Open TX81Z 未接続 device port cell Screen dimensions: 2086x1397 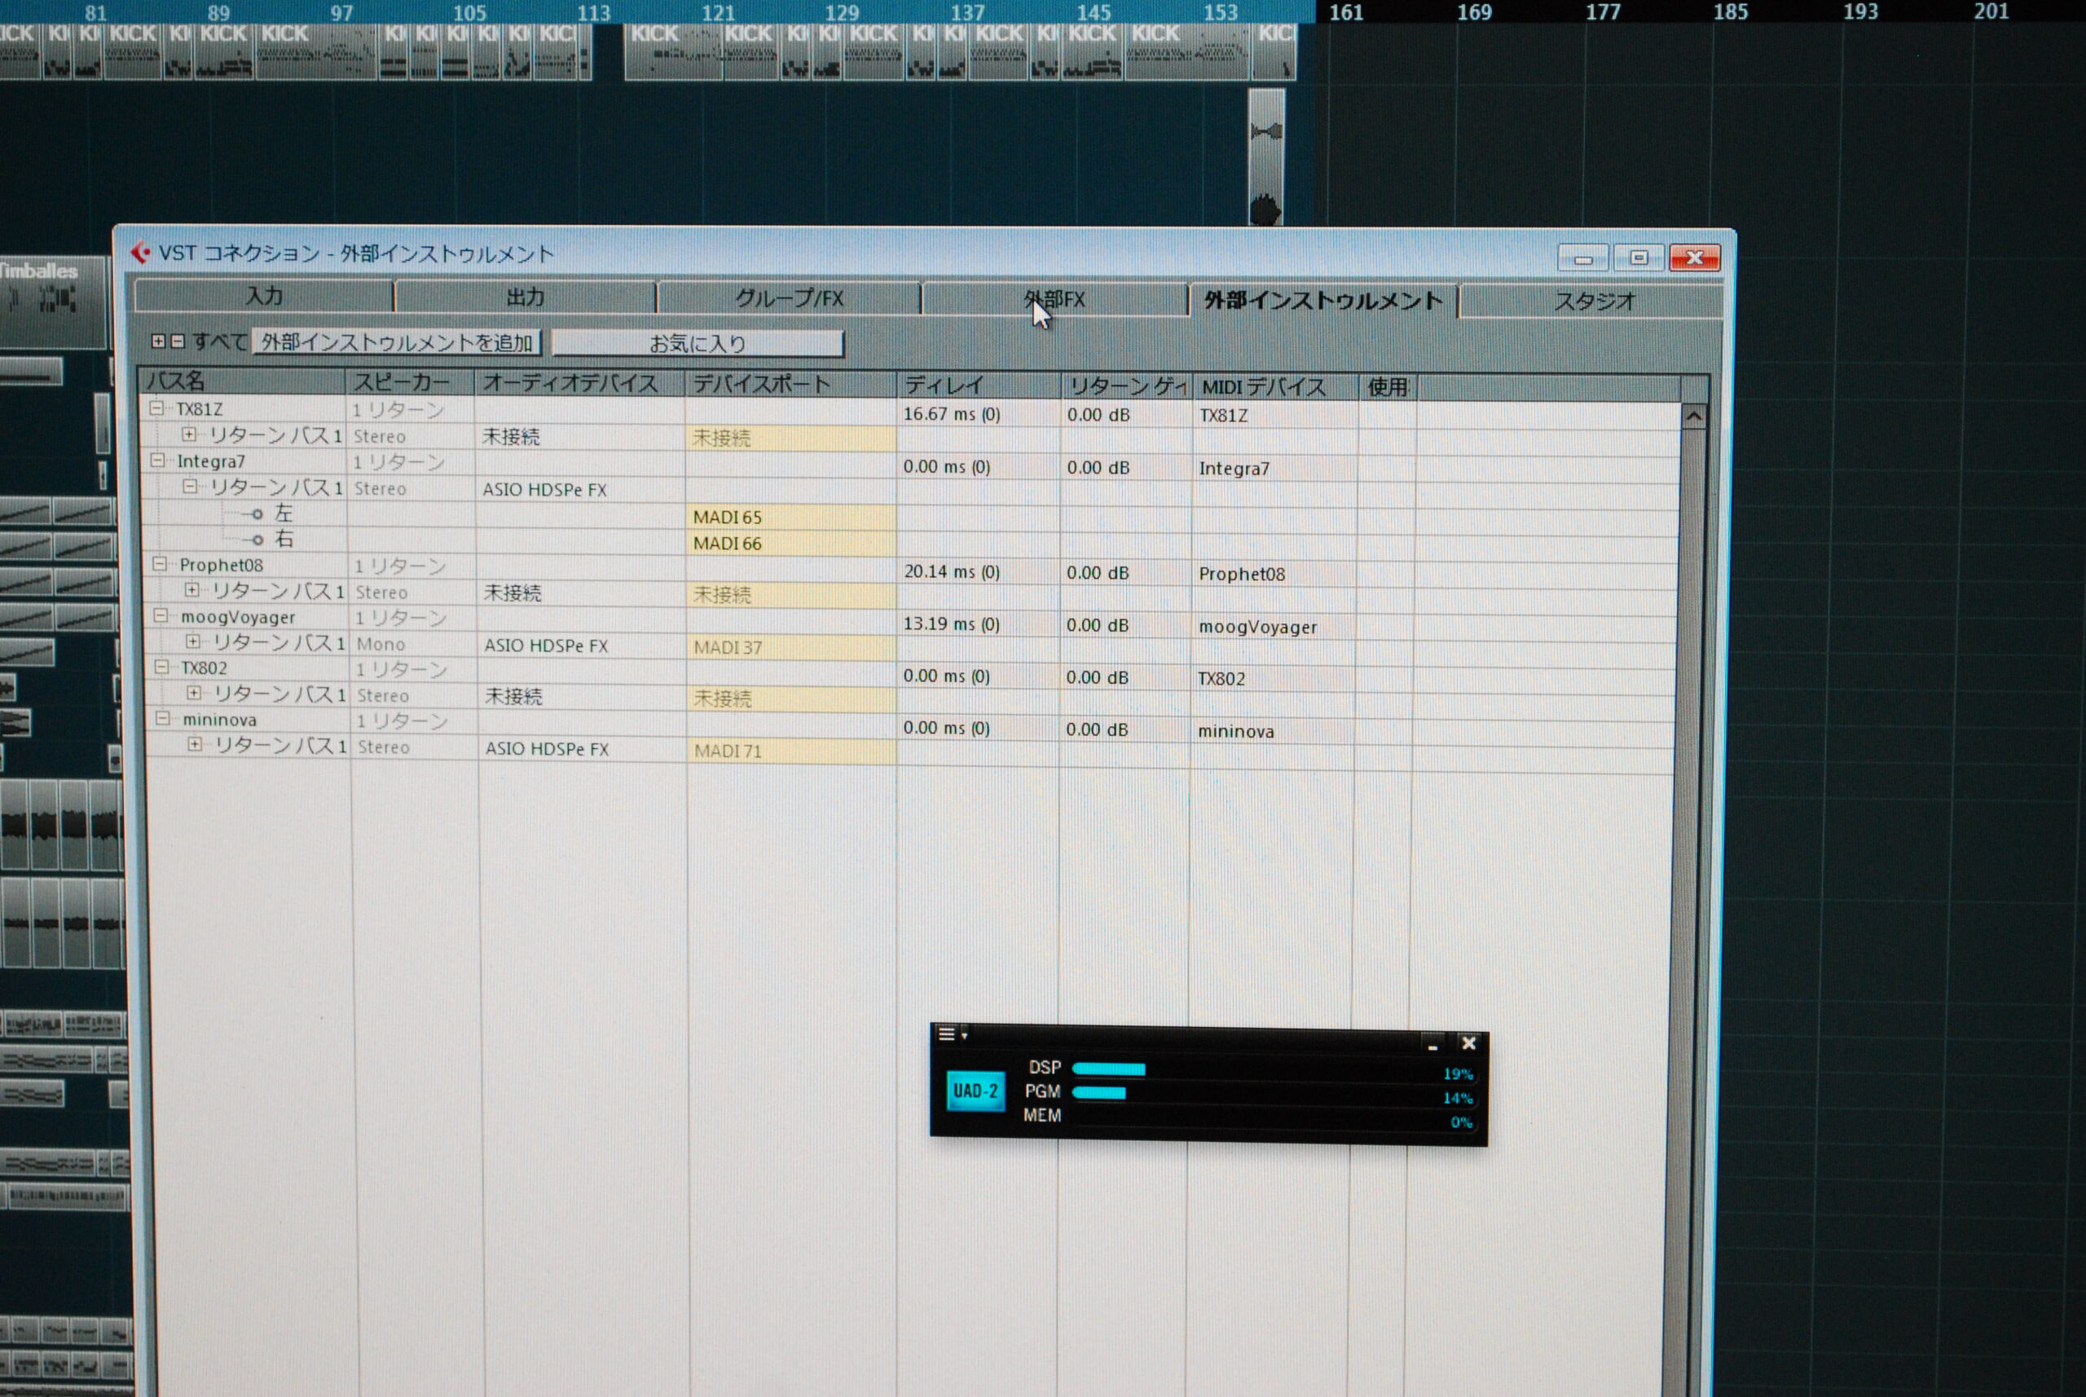[x=790, y=438]
